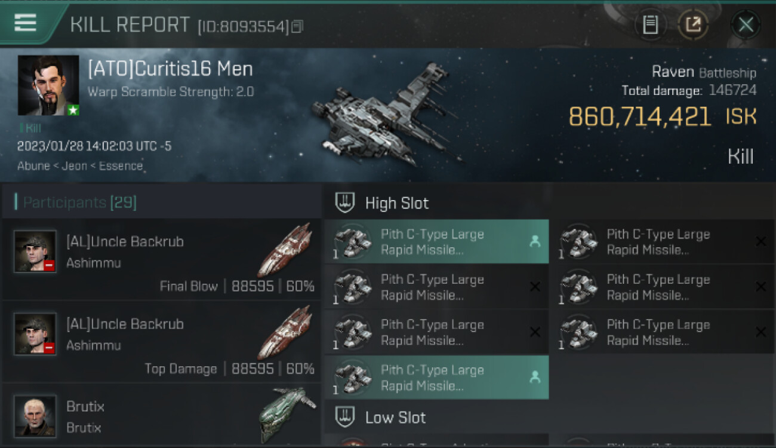Select first highlighted Pith C-Type missile launcher
776x448 pixels.
click(x=436, y=242)
